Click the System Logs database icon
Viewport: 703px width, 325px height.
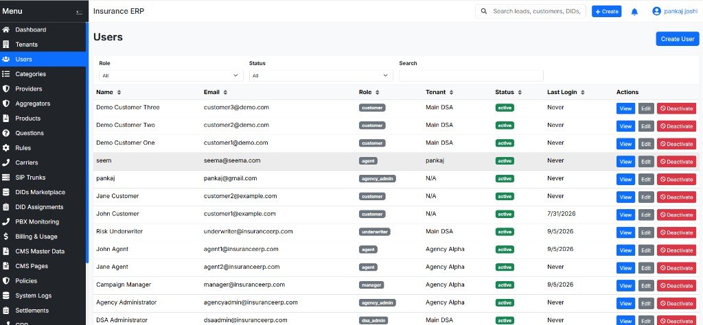(x=5, y=296)
